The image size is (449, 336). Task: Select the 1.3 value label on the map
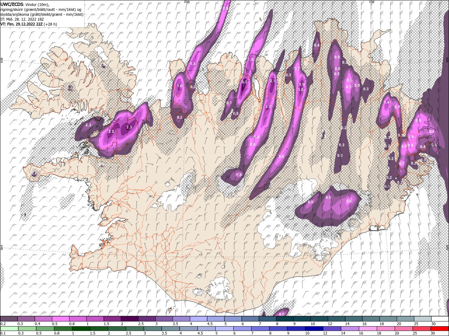pos(193,64)
